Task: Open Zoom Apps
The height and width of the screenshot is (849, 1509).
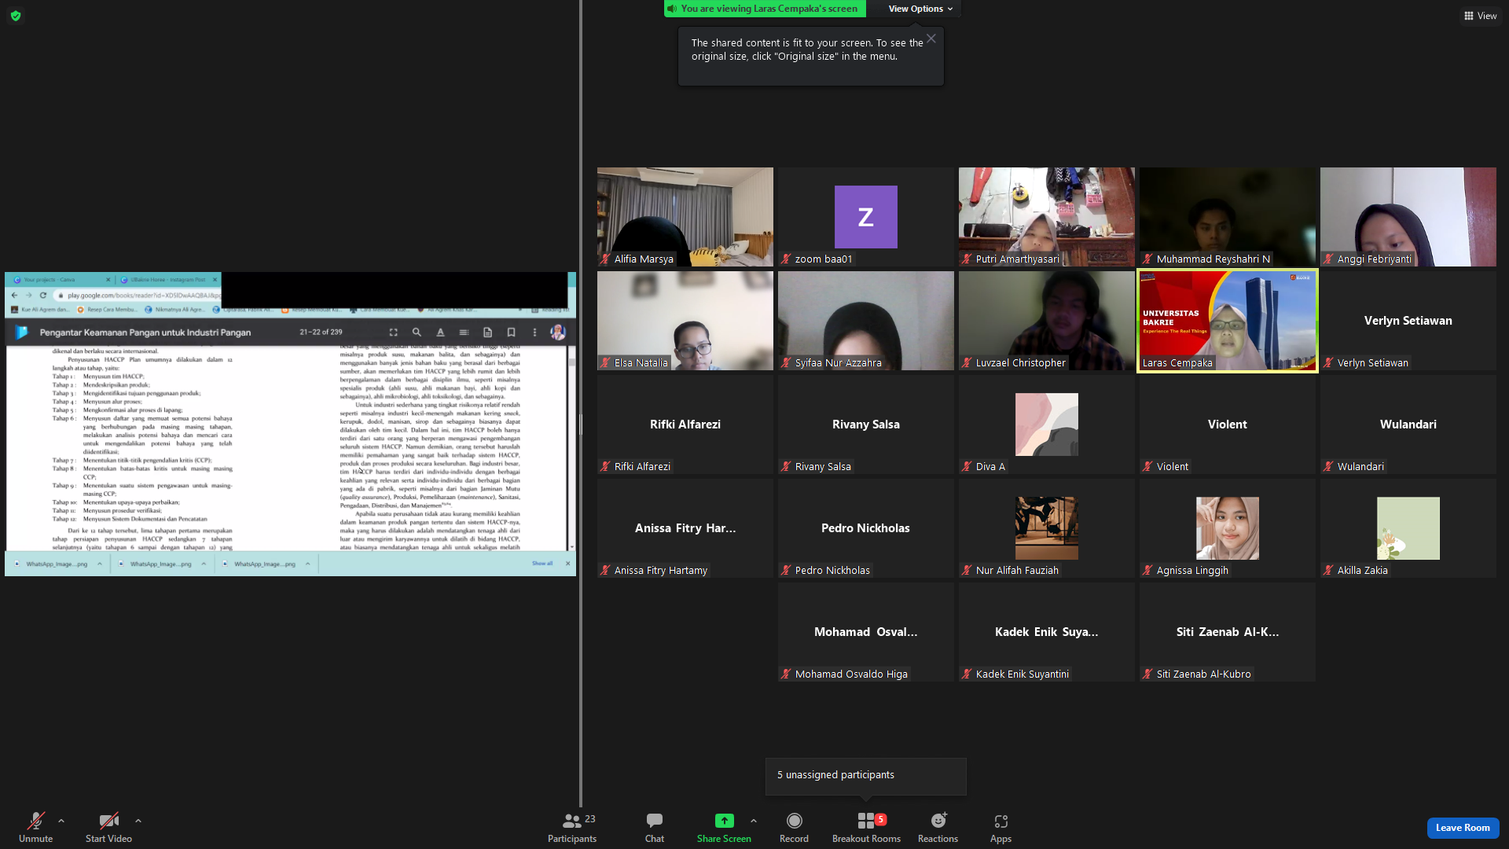Action: [1000, 827]
